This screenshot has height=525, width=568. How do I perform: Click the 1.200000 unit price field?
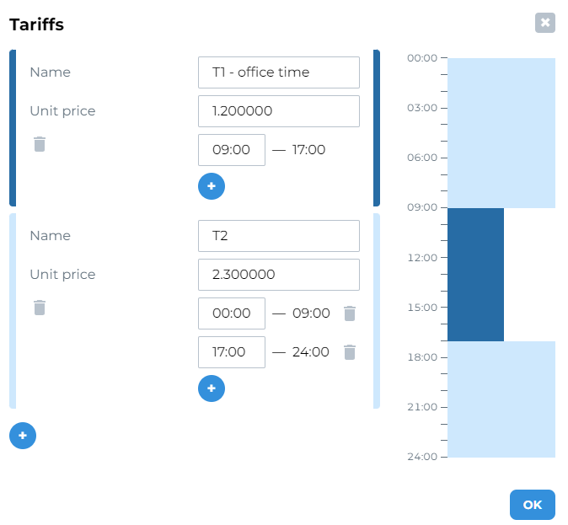click(279, 111)
